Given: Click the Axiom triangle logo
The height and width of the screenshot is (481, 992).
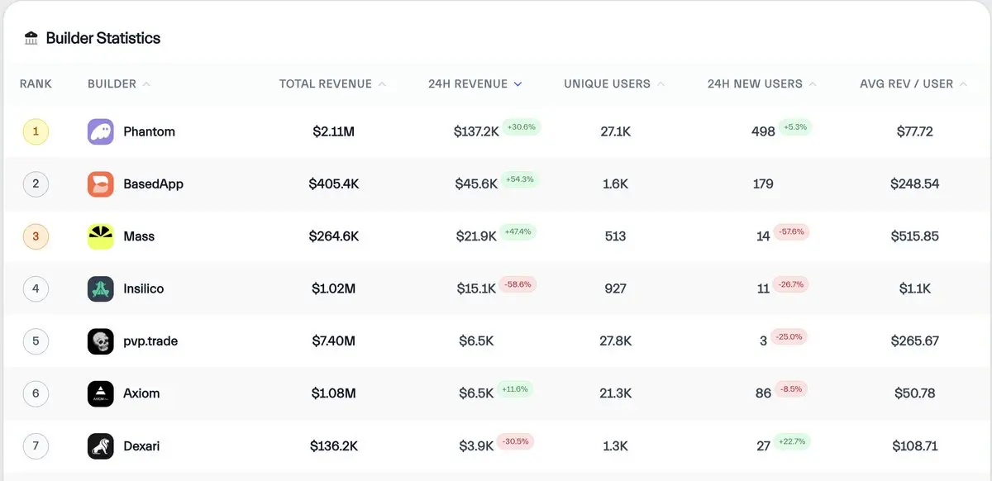Looking at the screenshot, I should 101,393.
